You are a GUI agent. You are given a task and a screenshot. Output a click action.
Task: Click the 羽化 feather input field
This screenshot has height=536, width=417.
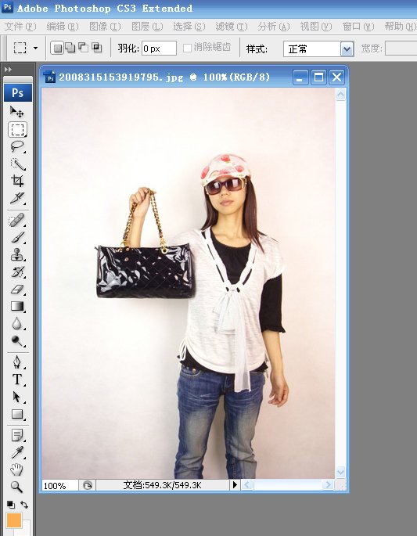pos(159,49)
